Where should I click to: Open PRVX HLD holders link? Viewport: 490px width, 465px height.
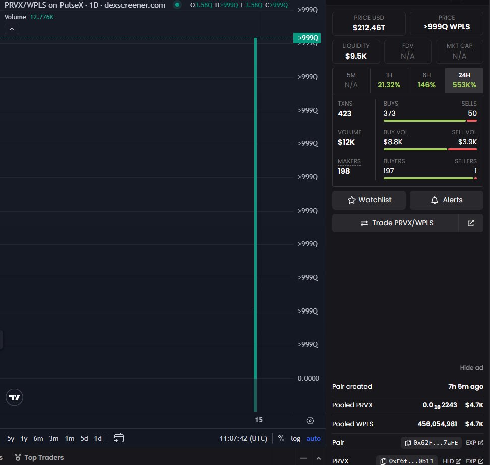coord(452,461)
